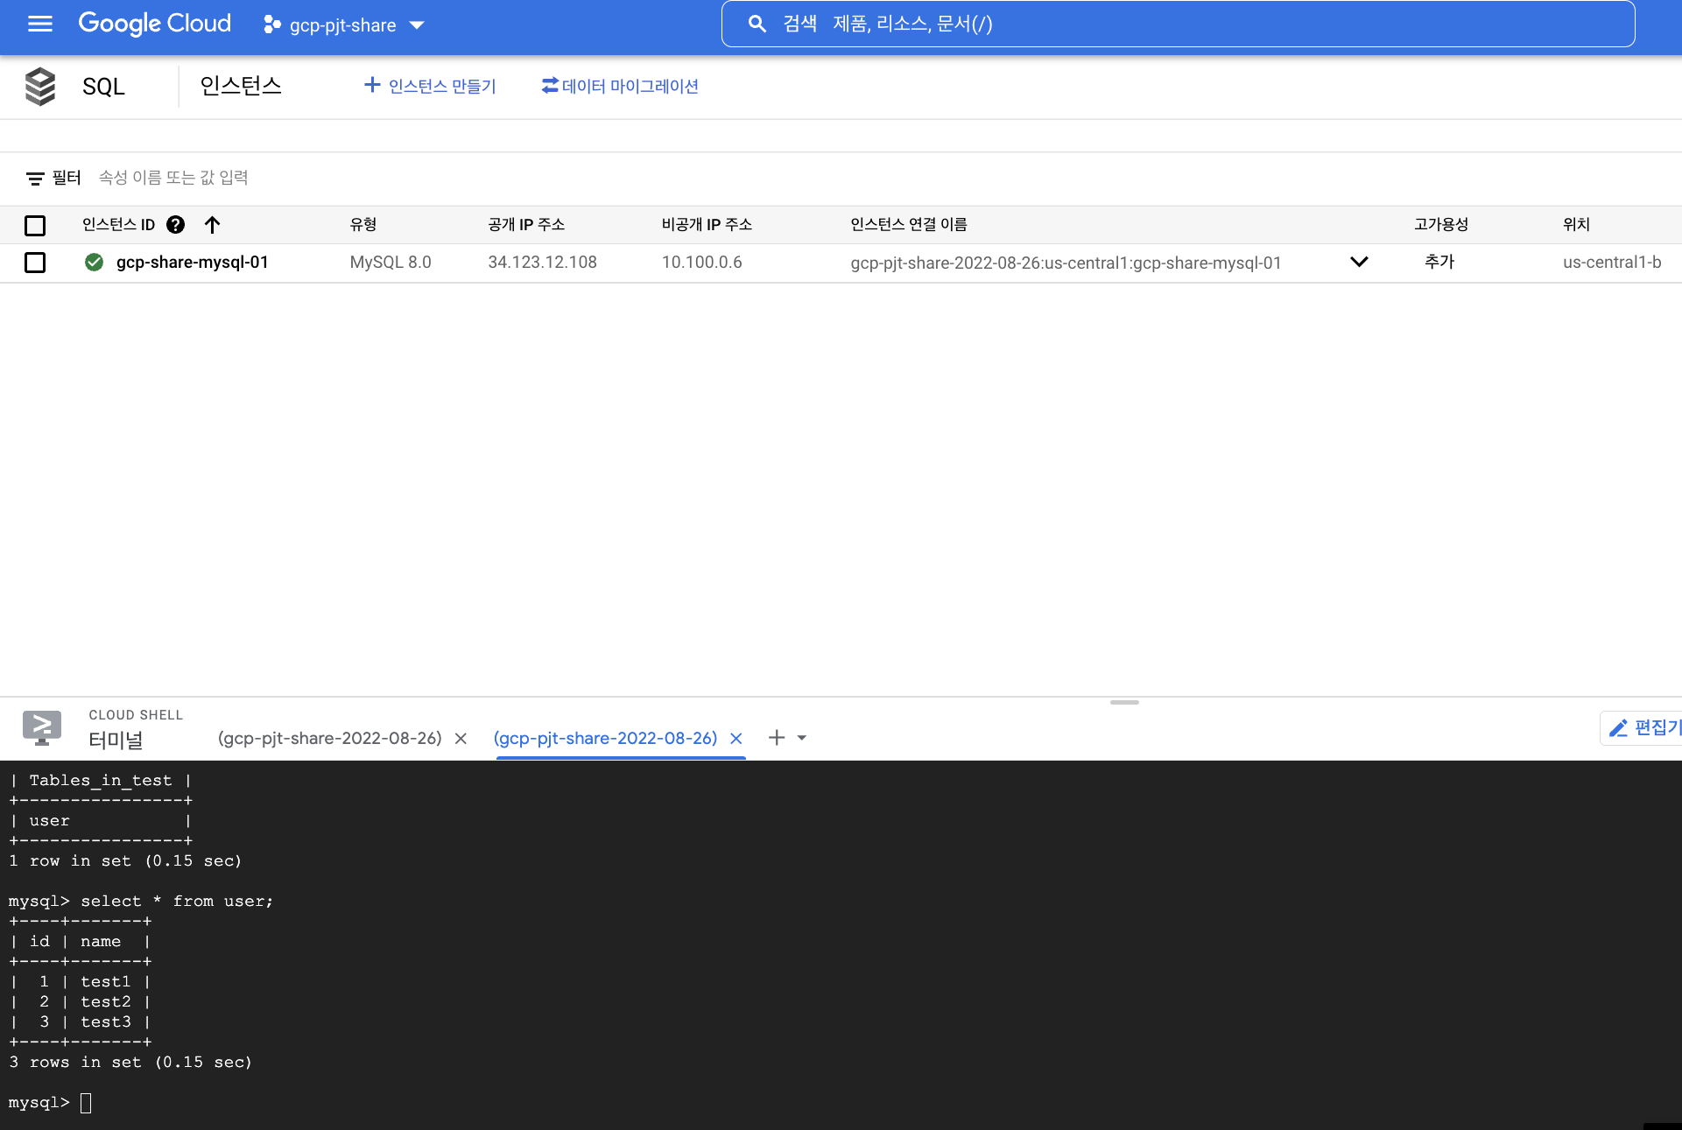The width and height of the screenshot is (1682, 1130).
Task: Open the new tab dropdown arrow
Action: pyautogui.click(x=802, y=738)
